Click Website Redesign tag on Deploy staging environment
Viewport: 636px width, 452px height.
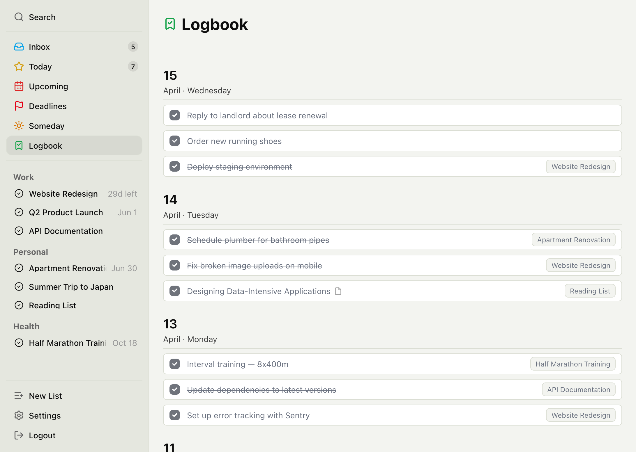point(581,167)
